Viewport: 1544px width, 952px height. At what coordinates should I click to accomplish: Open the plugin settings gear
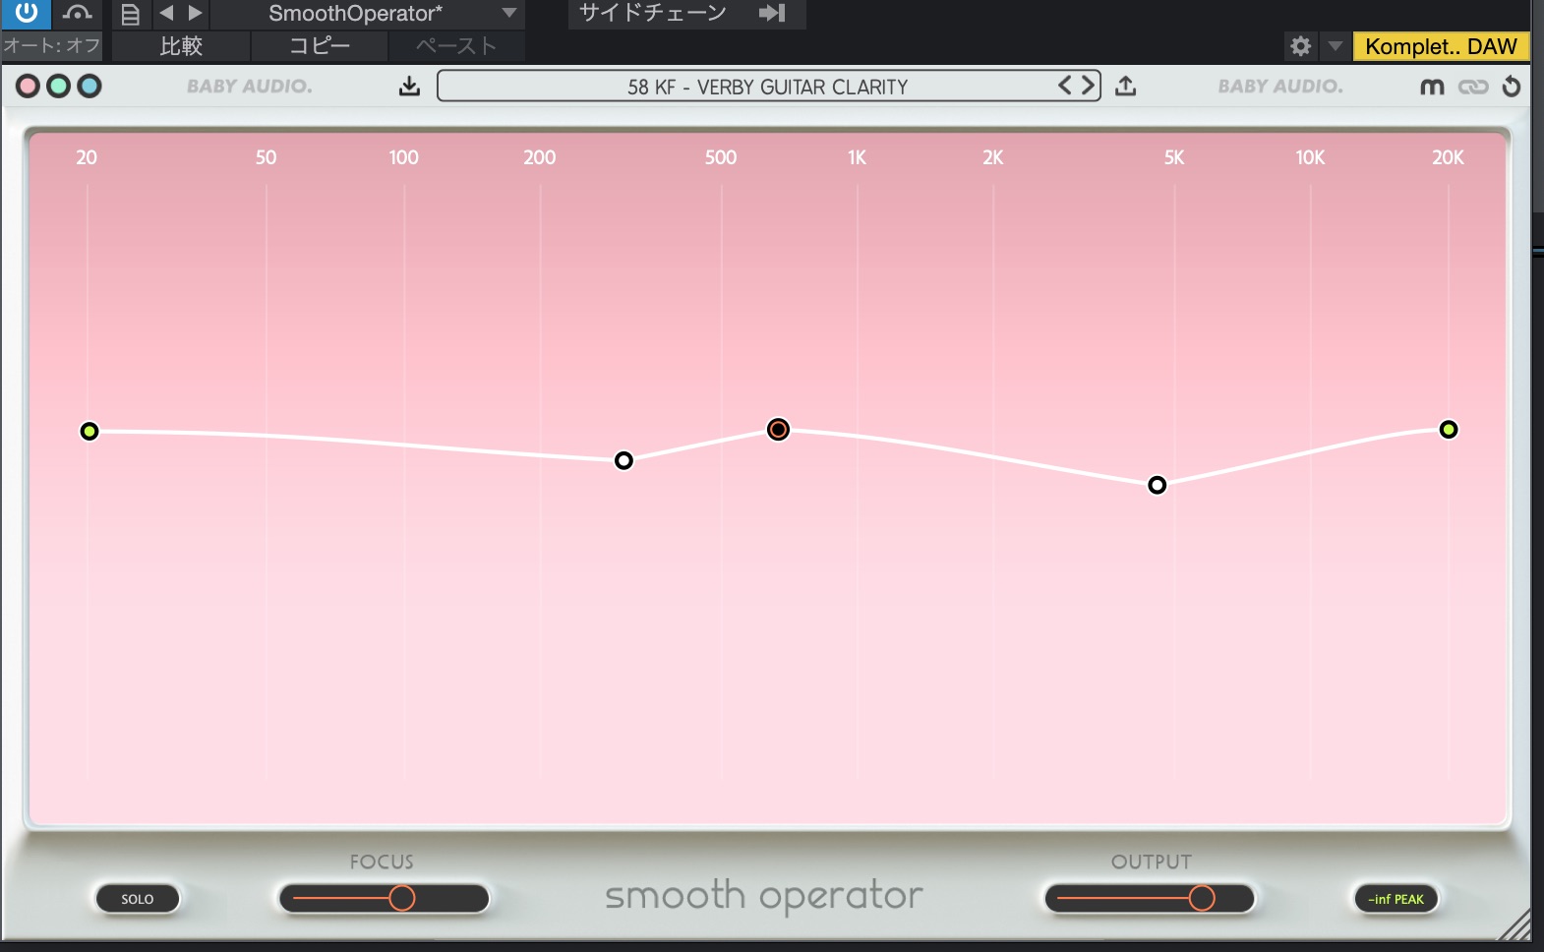click(x=1300, y=46)
